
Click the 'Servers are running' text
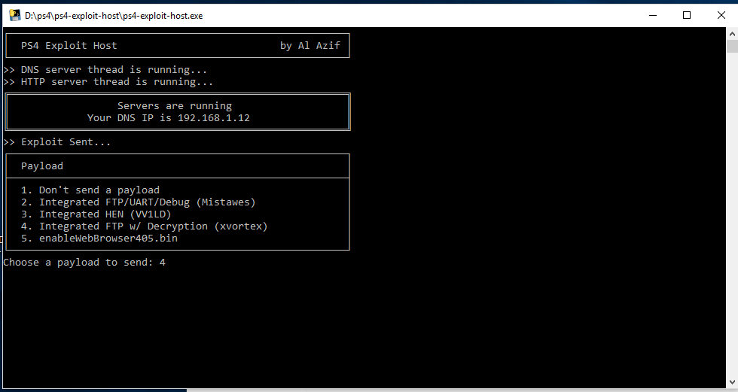[x=175, y=106]
